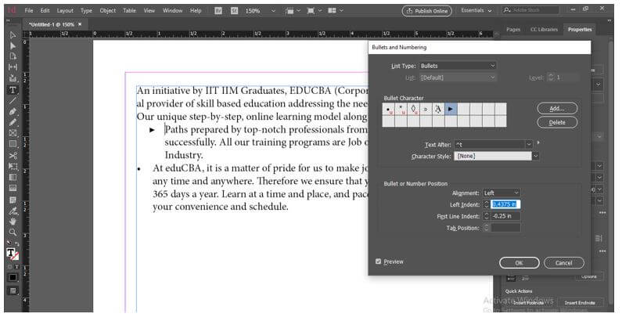622x321 pixels.
Task: Click the Left Indent stepper arrows
Action: 487,205
